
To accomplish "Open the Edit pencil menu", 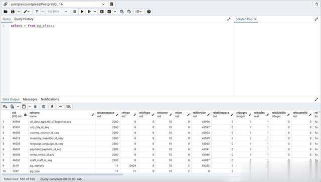I will pos(27,11).
